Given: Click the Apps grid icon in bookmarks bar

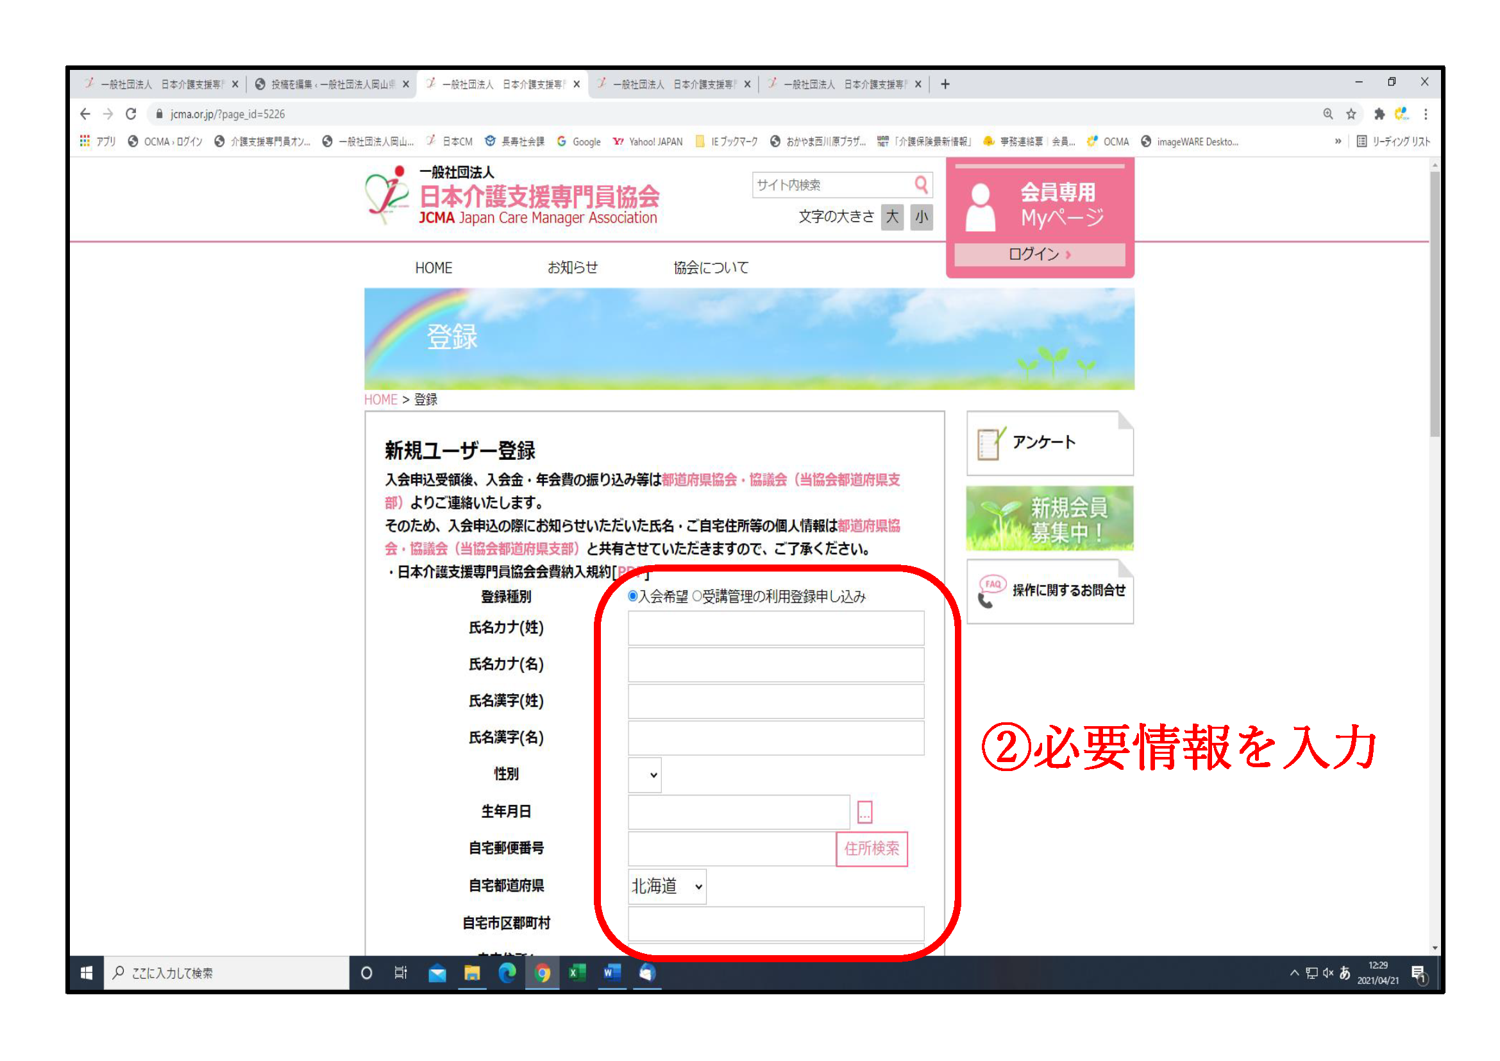Looking at the screenshot, I should (x=85, y=141).
